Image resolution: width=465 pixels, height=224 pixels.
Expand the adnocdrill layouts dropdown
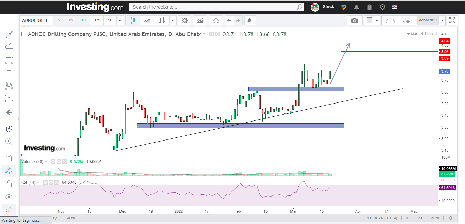[x=442, y=20]
